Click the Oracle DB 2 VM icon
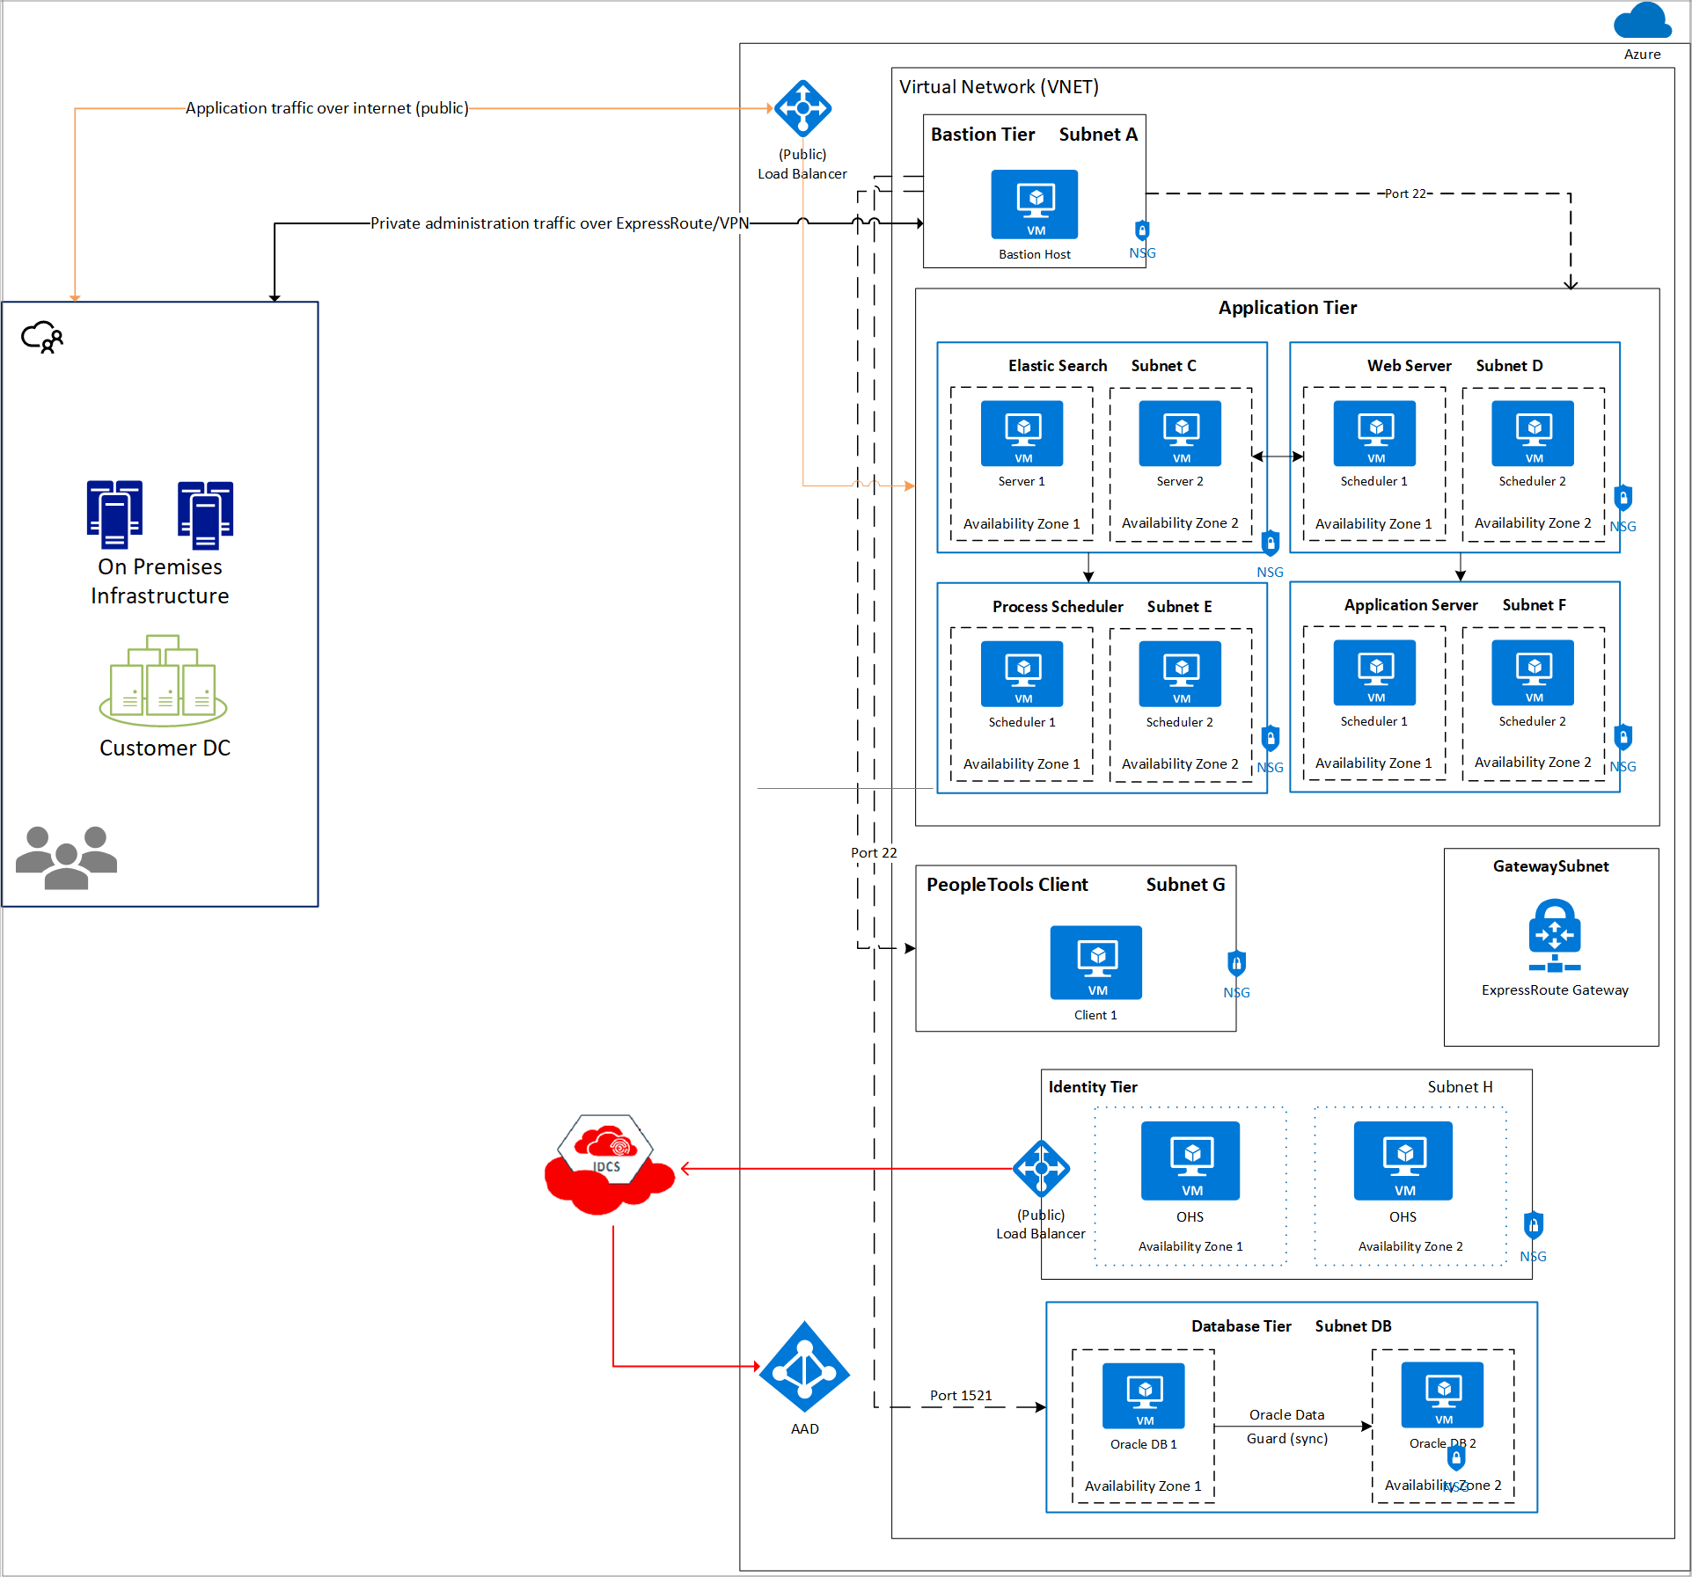This screenshot has width=1692, height=1577. (1443, 1395)
